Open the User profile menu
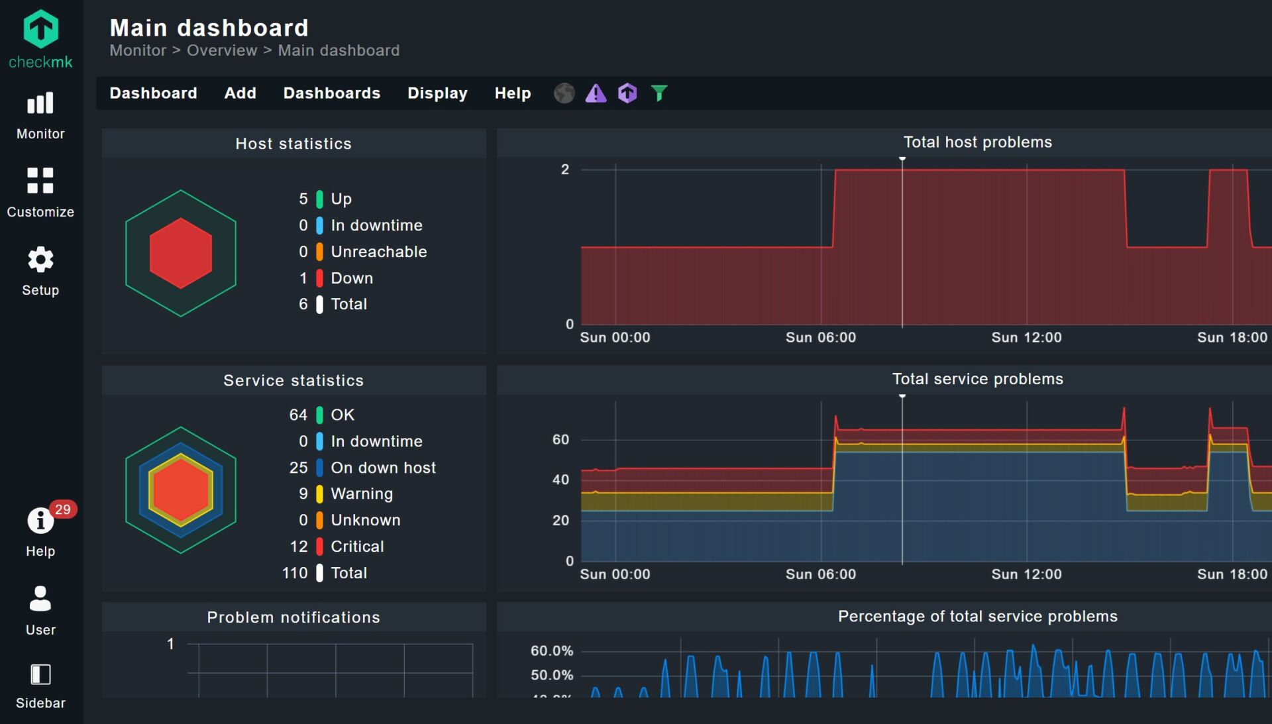The image size is (1272, 724). [x=40, y=599]
